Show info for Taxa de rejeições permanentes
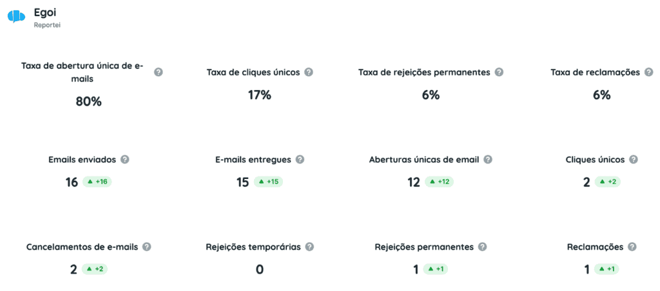This screenshot has height=291, width=660. pyautogui.click(x=499, y=72)
